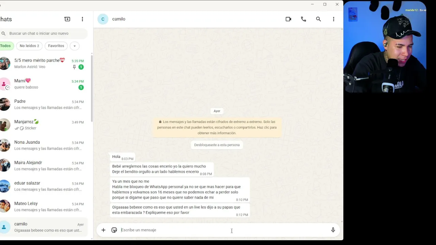Open the Padre chat
Image resolution: width=436 pixels, height=245 pixels.
(44, 104)
